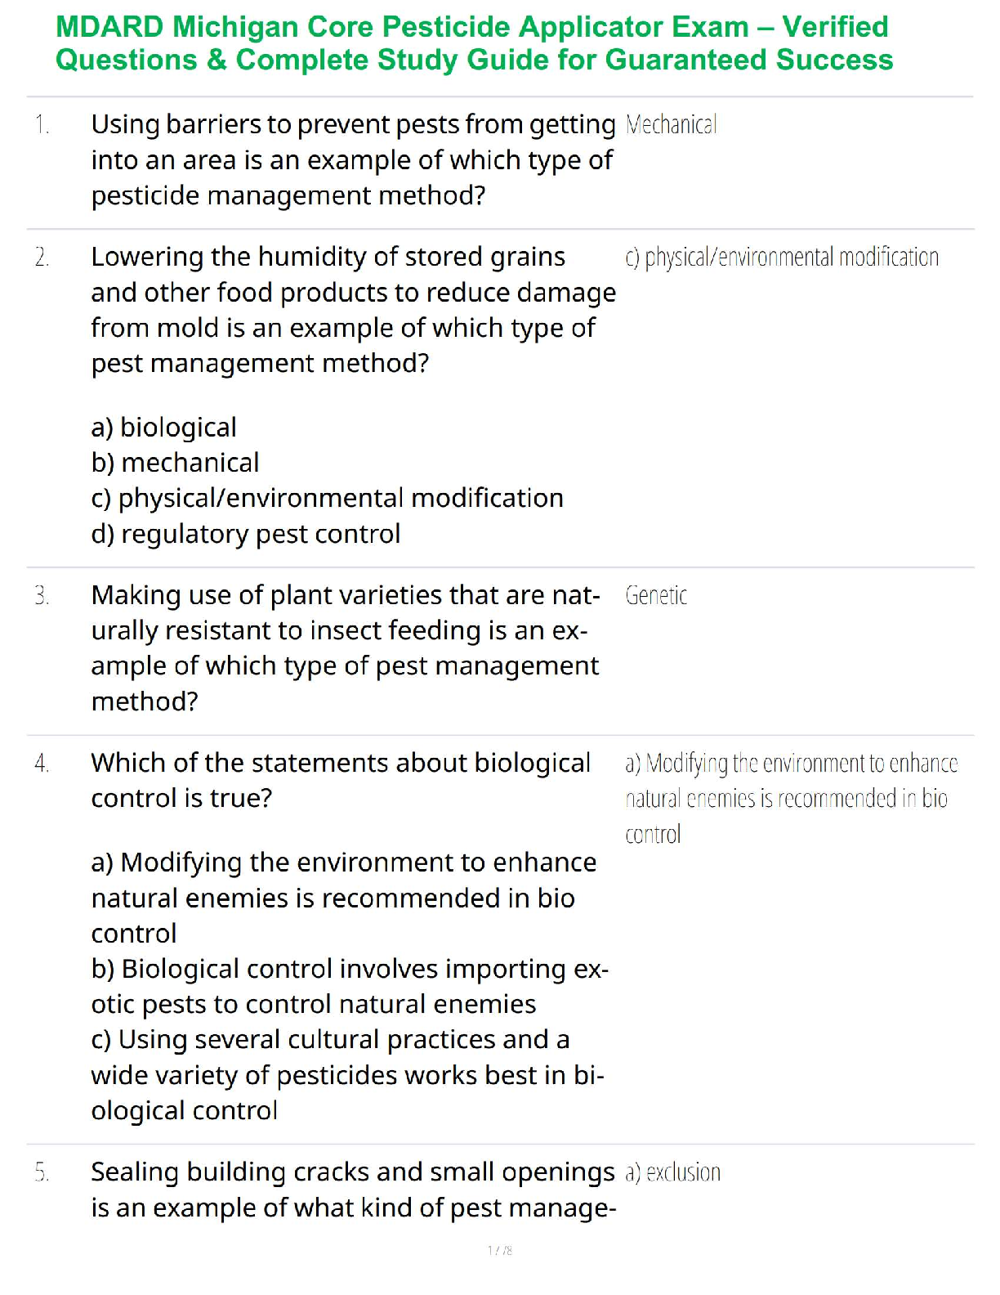Click the 'Making use of plant varieties' question
1000x1295 pixels.
tap(346, 648)
